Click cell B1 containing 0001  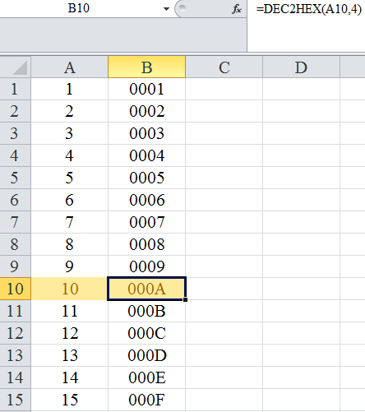coord(147,89)
